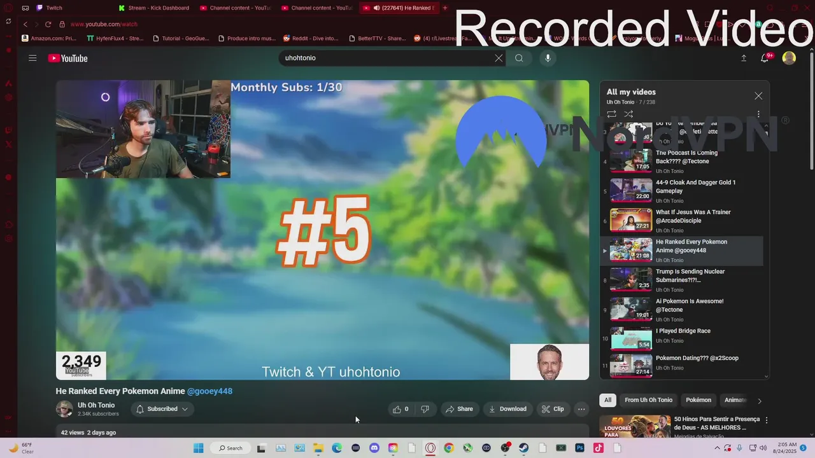Open the Reddit - Dive into bookmark
Image resolution: width=815 pixels, height=458 pixels.
311,38
